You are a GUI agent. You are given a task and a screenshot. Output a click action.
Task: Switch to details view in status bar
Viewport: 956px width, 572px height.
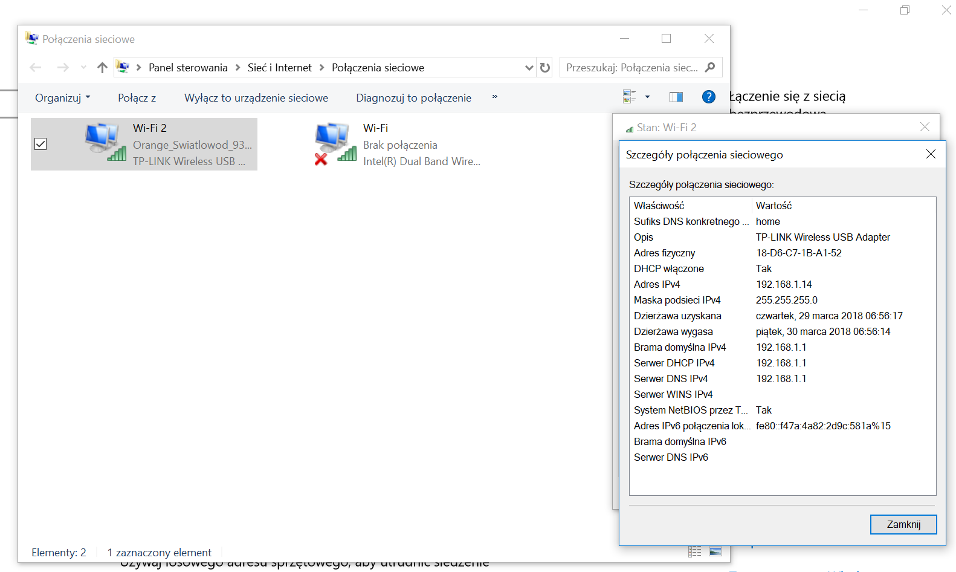pos(695,551)
